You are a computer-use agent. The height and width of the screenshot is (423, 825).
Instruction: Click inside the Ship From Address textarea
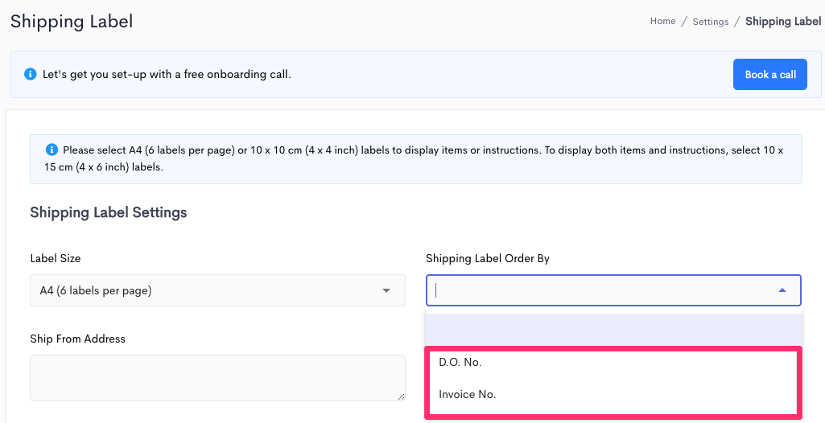[217, 378]
